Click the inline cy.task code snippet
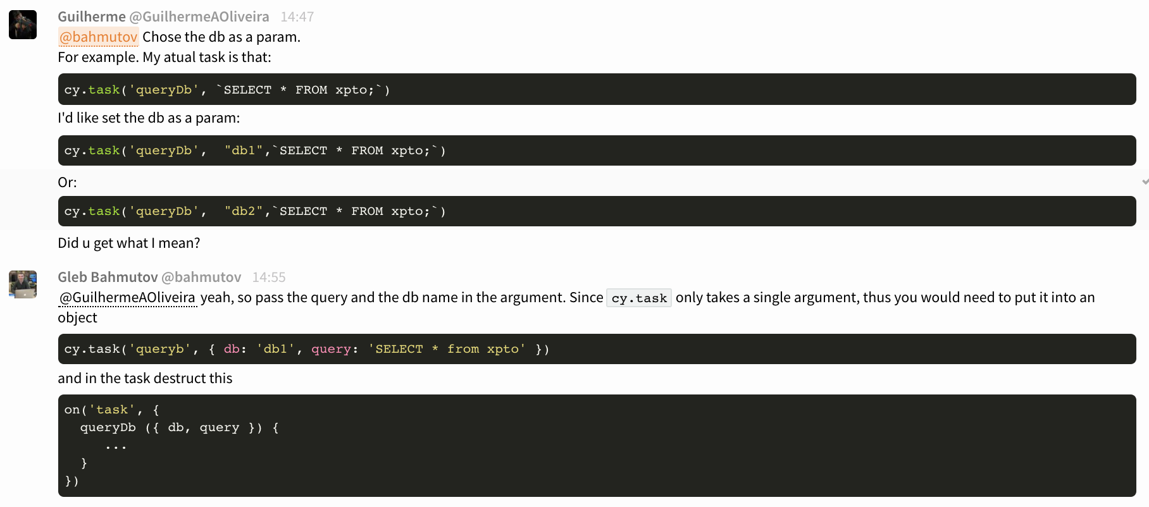 (x=638, y=297)
